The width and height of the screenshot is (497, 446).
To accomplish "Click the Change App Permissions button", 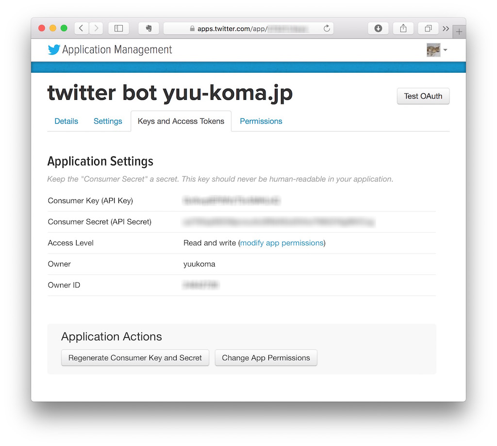I will pyautogui.click(x=265, y=358).
